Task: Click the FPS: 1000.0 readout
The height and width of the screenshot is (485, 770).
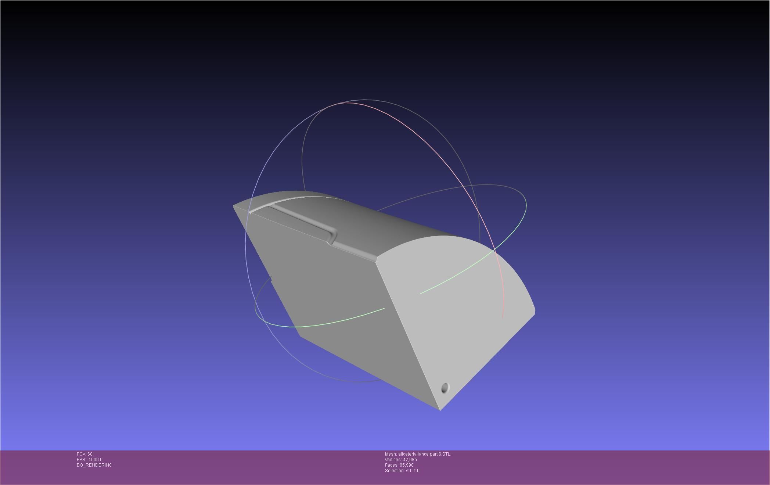Action: coord(90,460)
